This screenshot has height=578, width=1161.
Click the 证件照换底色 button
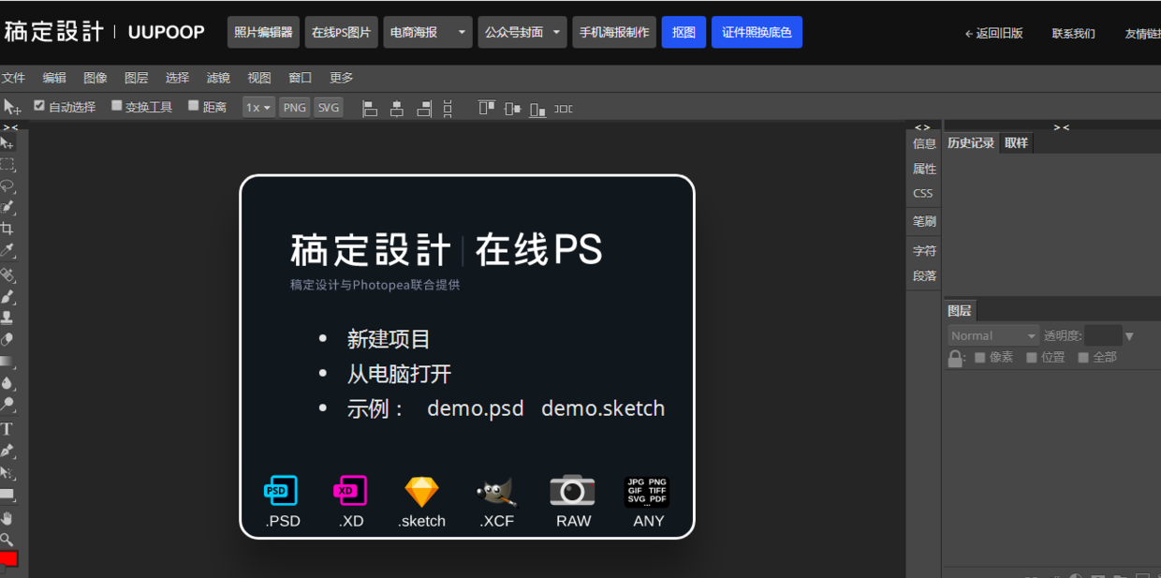[x=757, y=32]
